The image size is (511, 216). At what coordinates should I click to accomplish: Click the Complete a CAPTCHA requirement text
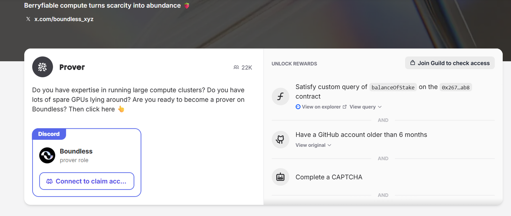pyautogui.click(x=329, y=177)
